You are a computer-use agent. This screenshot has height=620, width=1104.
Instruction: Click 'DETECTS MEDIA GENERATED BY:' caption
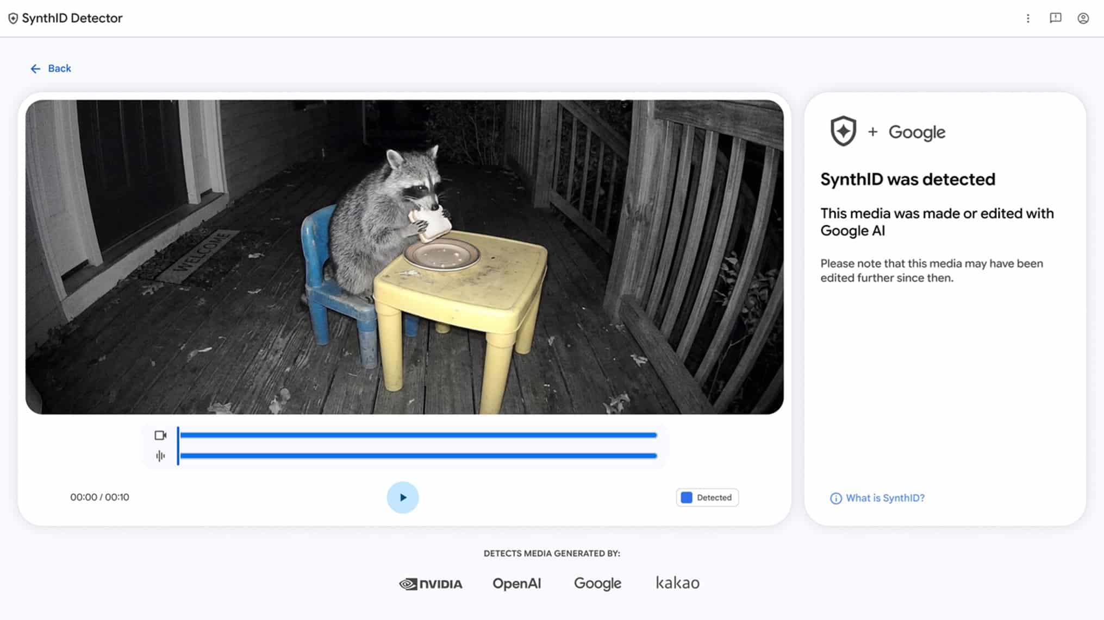[552, 553]
